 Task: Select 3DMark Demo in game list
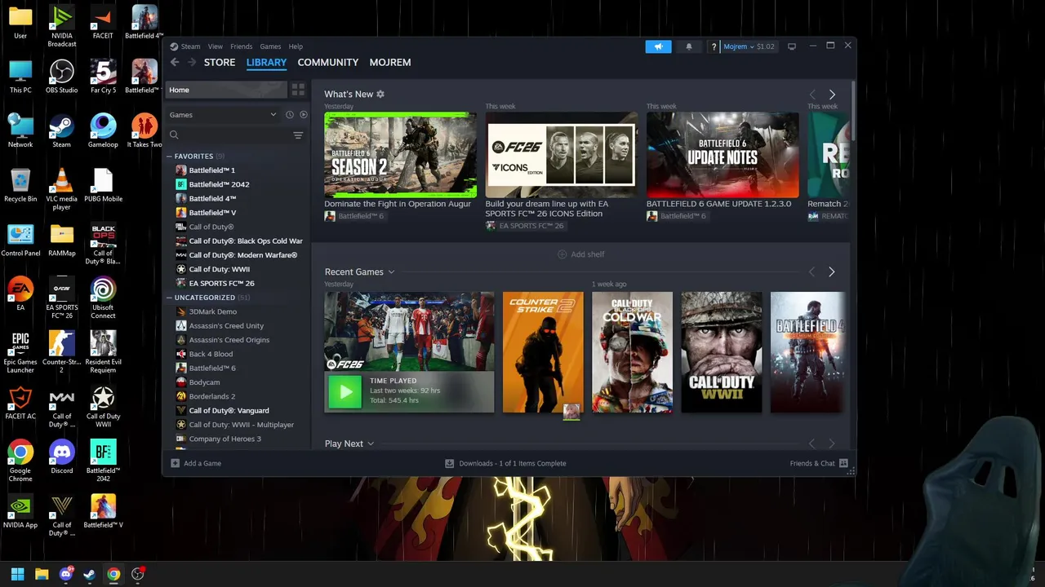213,311
